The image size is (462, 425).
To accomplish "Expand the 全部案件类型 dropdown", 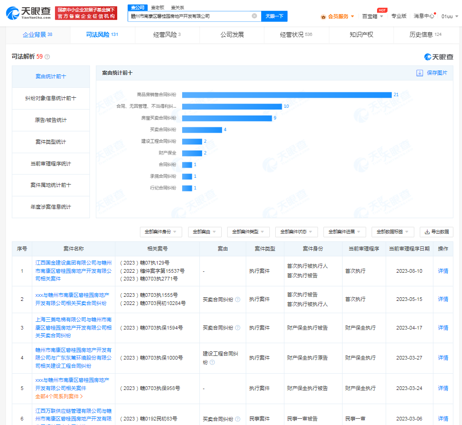I will click(x=248, y=232).
